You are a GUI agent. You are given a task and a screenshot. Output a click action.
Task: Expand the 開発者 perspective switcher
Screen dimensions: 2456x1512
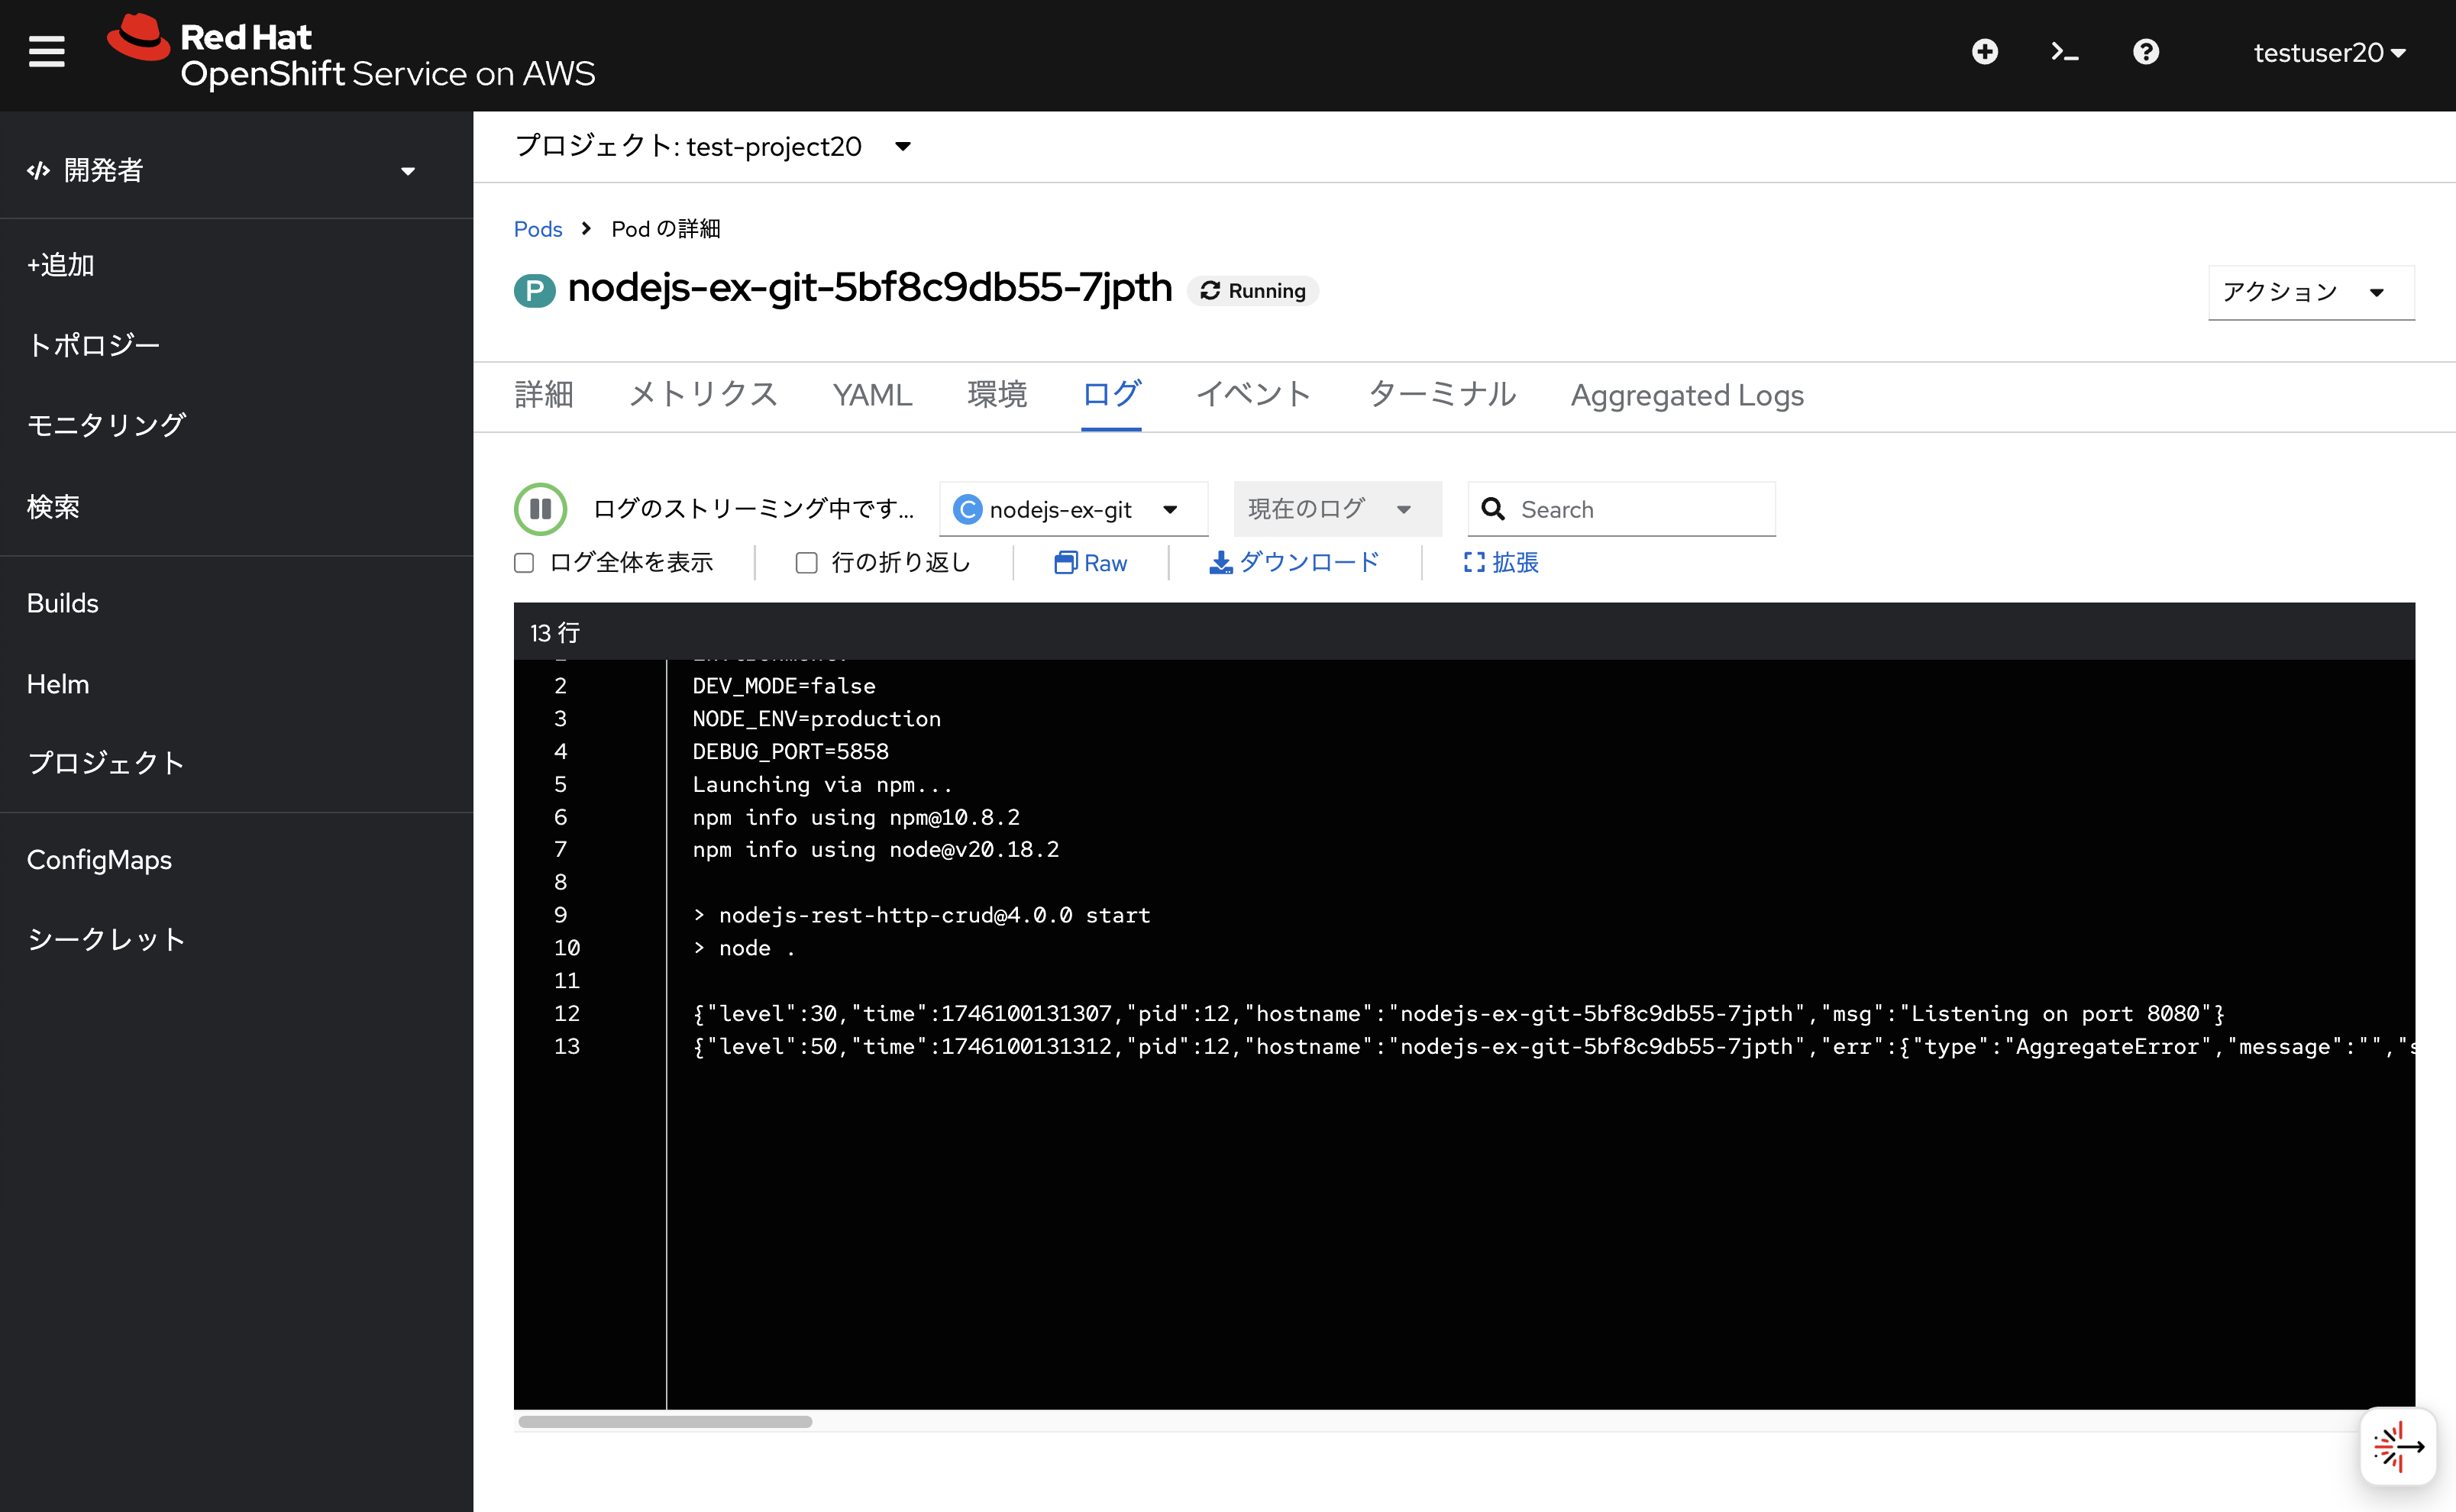coord(222,171)
